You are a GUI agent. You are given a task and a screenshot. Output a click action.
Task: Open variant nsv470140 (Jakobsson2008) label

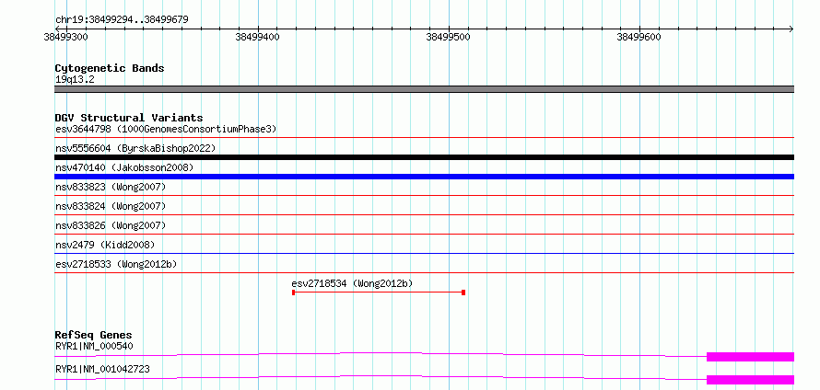(x=124, y=167)
